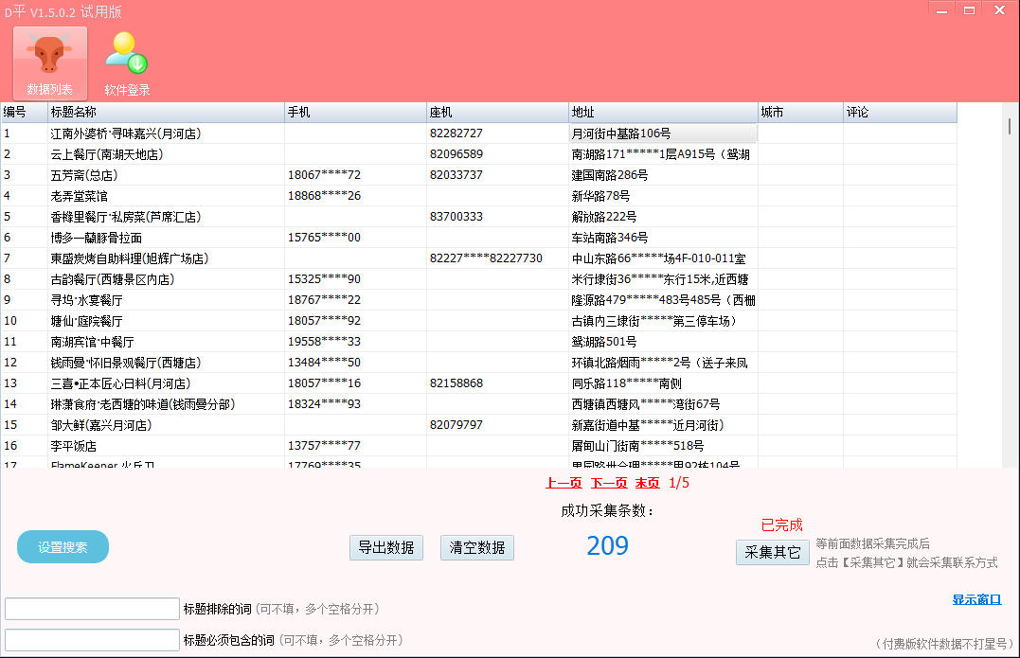Click landline cell 82158868
The width and height of the screenshot is (1020, 658).
click(497, 383)
